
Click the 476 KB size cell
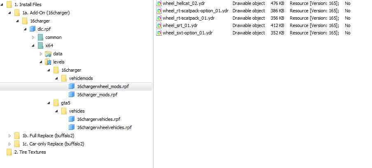click(x=277, y=3)
